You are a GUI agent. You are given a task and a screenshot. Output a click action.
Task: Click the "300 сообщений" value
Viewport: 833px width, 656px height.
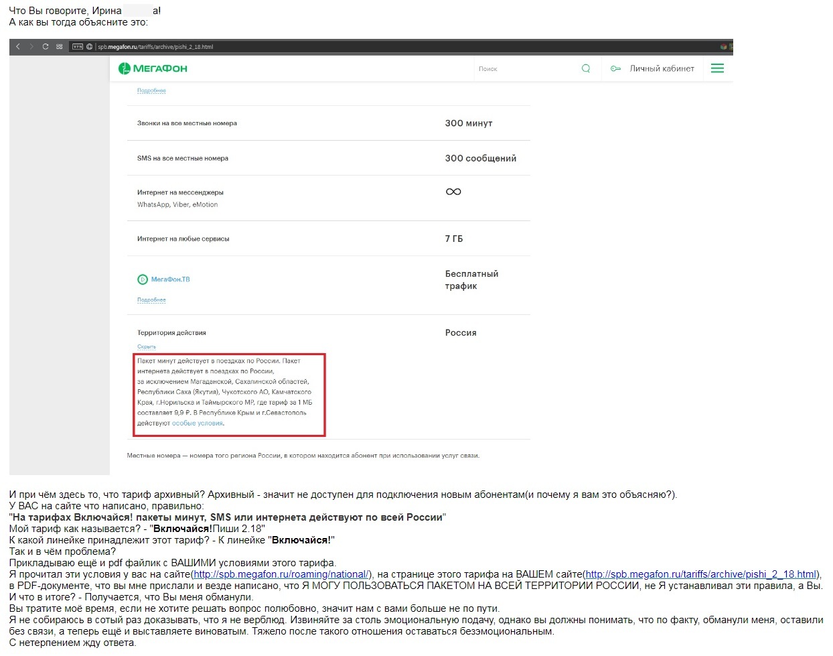(481, 158)
